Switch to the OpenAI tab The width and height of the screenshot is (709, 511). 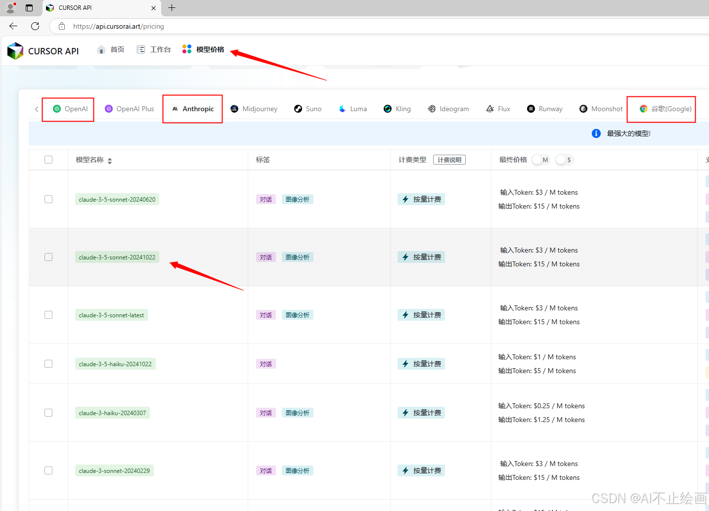[70, 109]
